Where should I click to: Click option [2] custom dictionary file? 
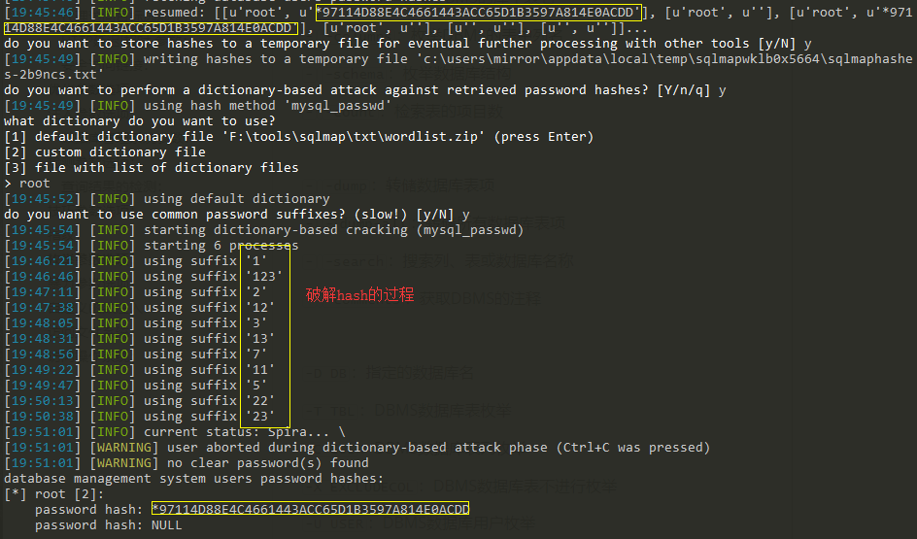point(105,152)
